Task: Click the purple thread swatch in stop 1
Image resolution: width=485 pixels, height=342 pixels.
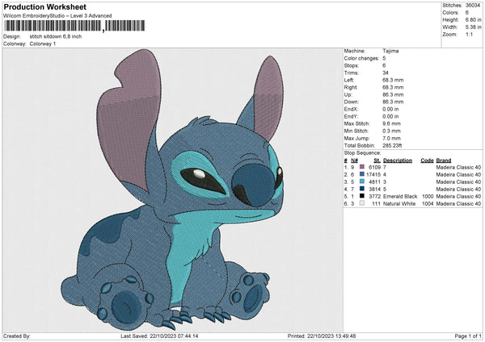Action: pos(361,166)
